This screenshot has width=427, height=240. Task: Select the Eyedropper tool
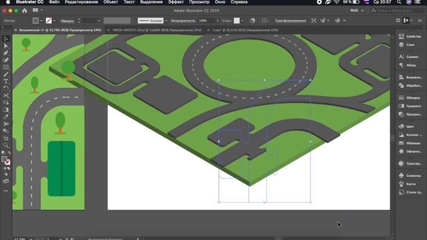point(6,117)
